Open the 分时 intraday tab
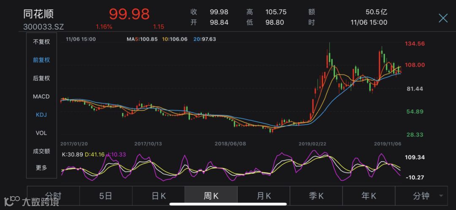Screen dimensions: 456x210 (53, 196)
